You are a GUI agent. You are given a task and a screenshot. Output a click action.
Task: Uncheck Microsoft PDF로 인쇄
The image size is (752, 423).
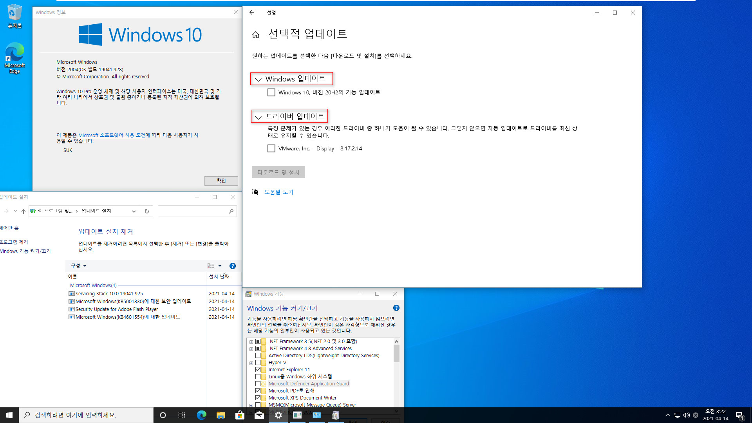258,391
